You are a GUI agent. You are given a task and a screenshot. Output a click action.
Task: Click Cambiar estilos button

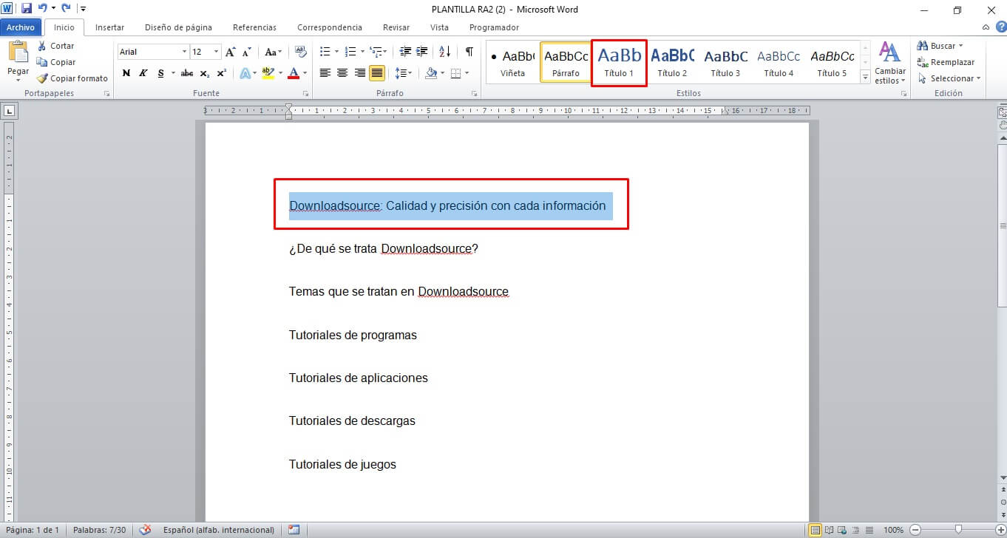click(889, 63)
